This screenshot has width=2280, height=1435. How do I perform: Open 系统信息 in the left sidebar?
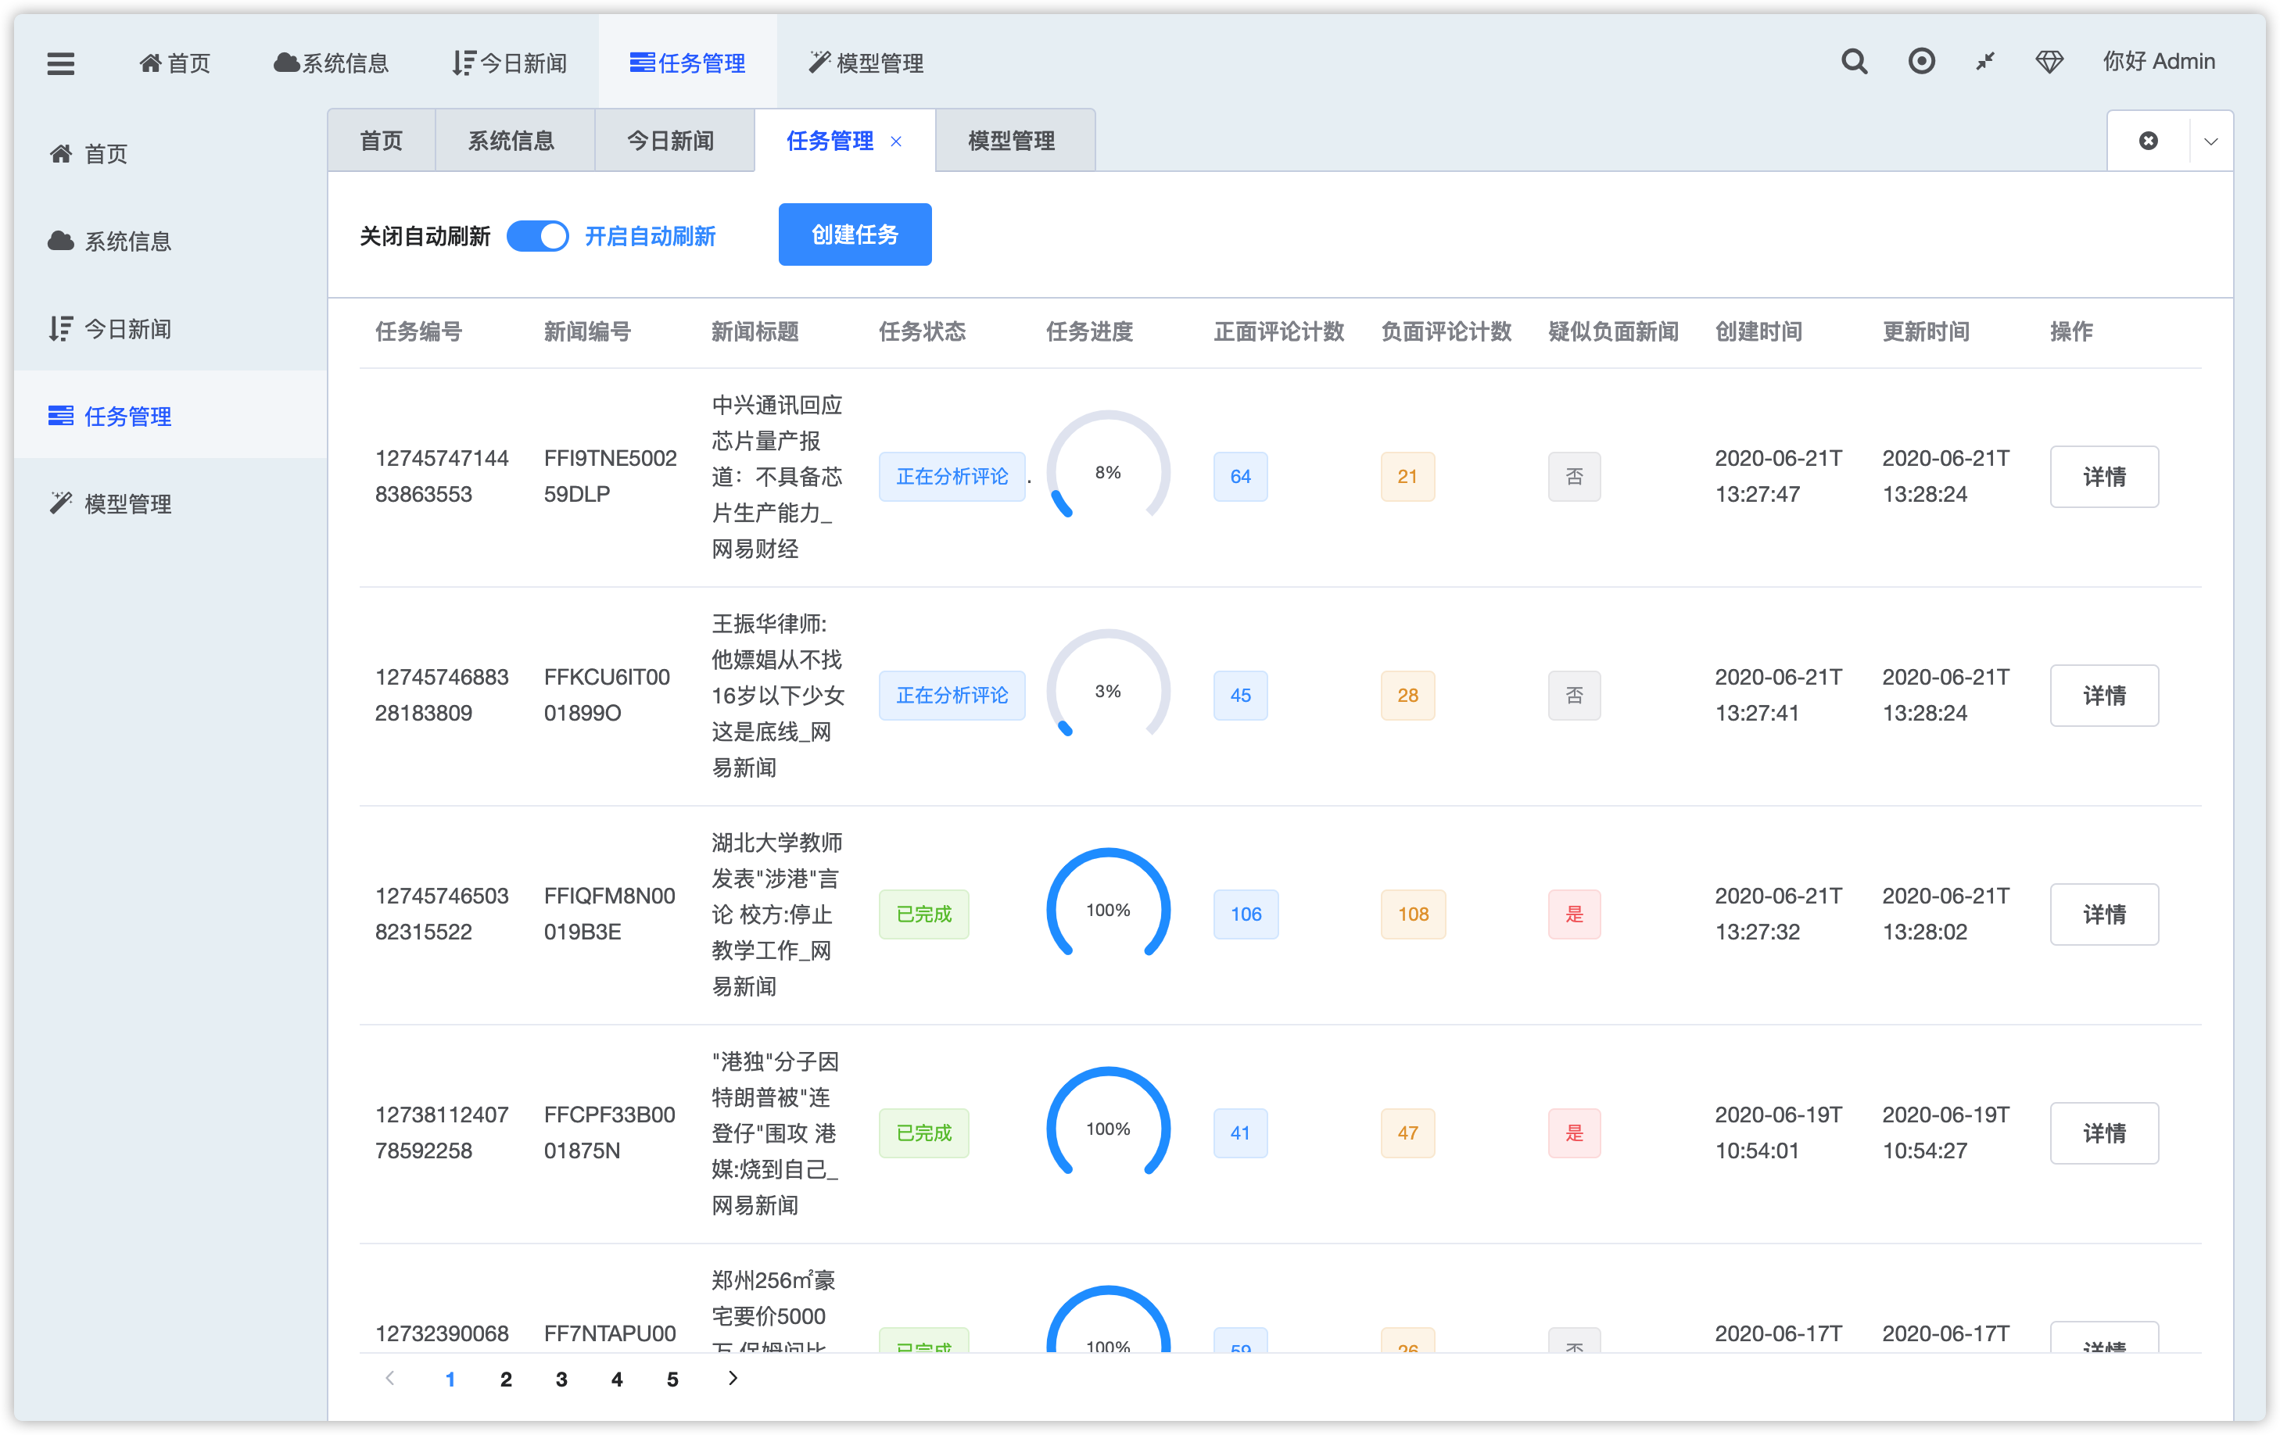click(x=127, y=242)
